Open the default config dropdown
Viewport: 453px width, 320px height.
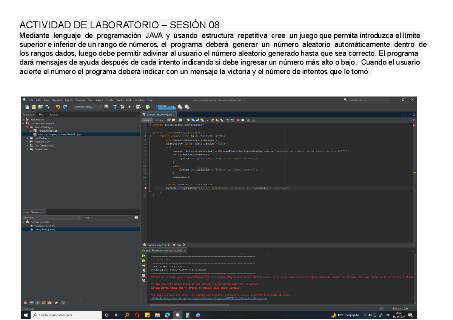88,107
